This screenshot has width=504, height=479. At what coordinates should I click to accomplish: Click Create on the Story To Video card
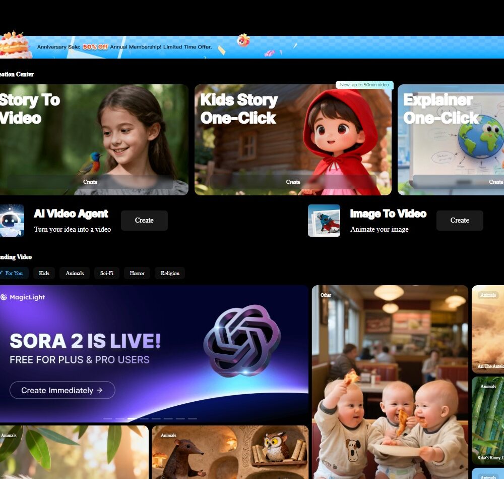tap(90, 182)
